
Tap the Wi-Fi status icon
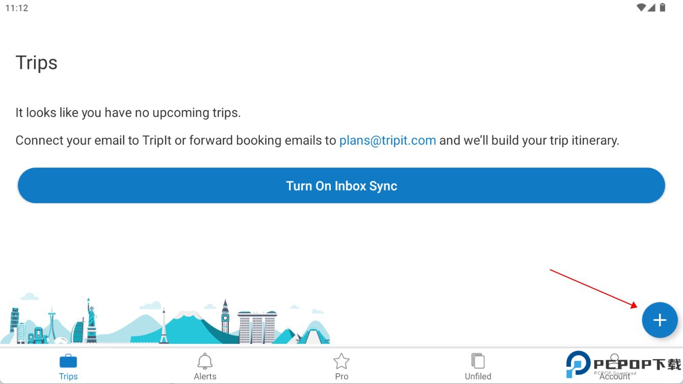tap(641, 8)
